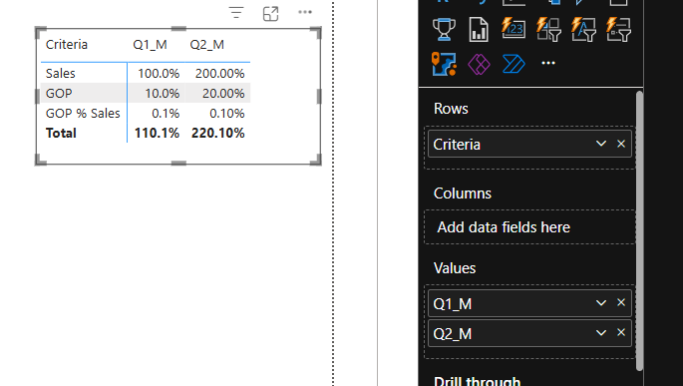
Task: Click the 0.1% cell
Action: tap(166, 114)
